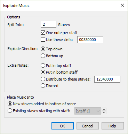
Task: Open Help for Explode Music
Action: click(x=113, y=126)
